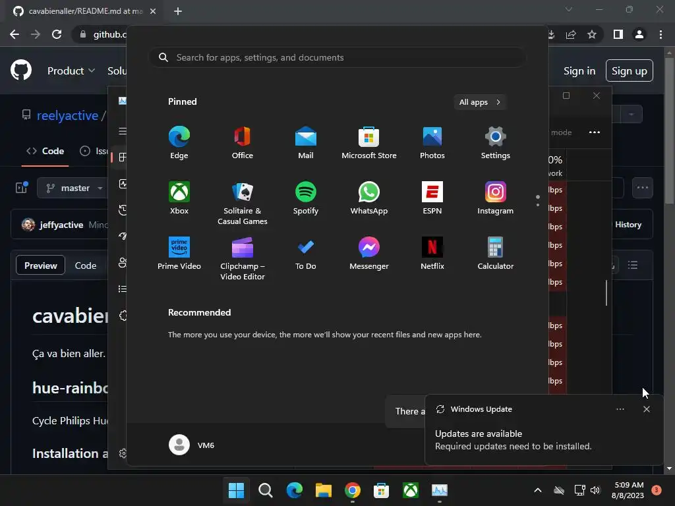The height and width of the screenshot is (506, 675).
Task: Launch the Office app
Action: (x=243, y=143)
